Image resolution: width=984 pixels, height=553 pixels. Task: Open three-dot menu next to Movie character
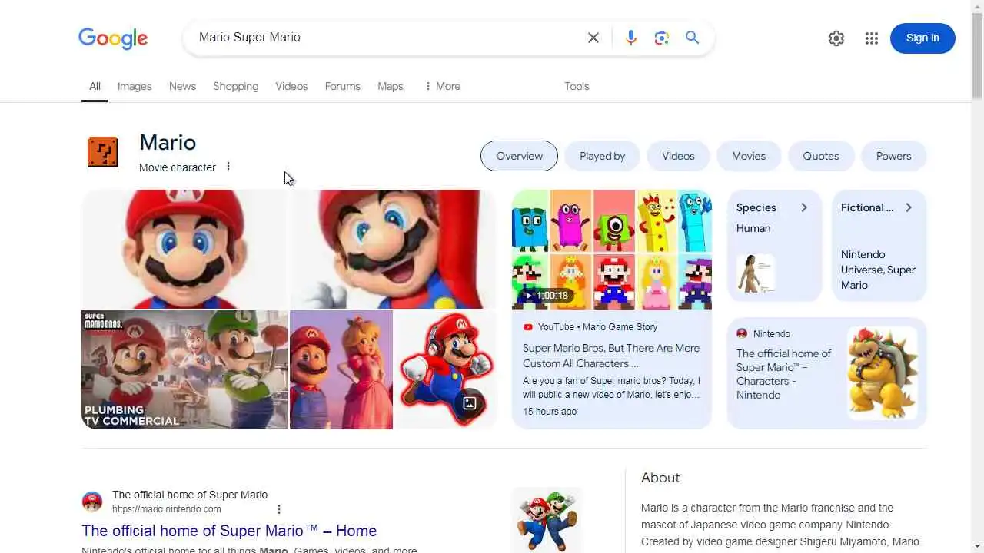228,167
